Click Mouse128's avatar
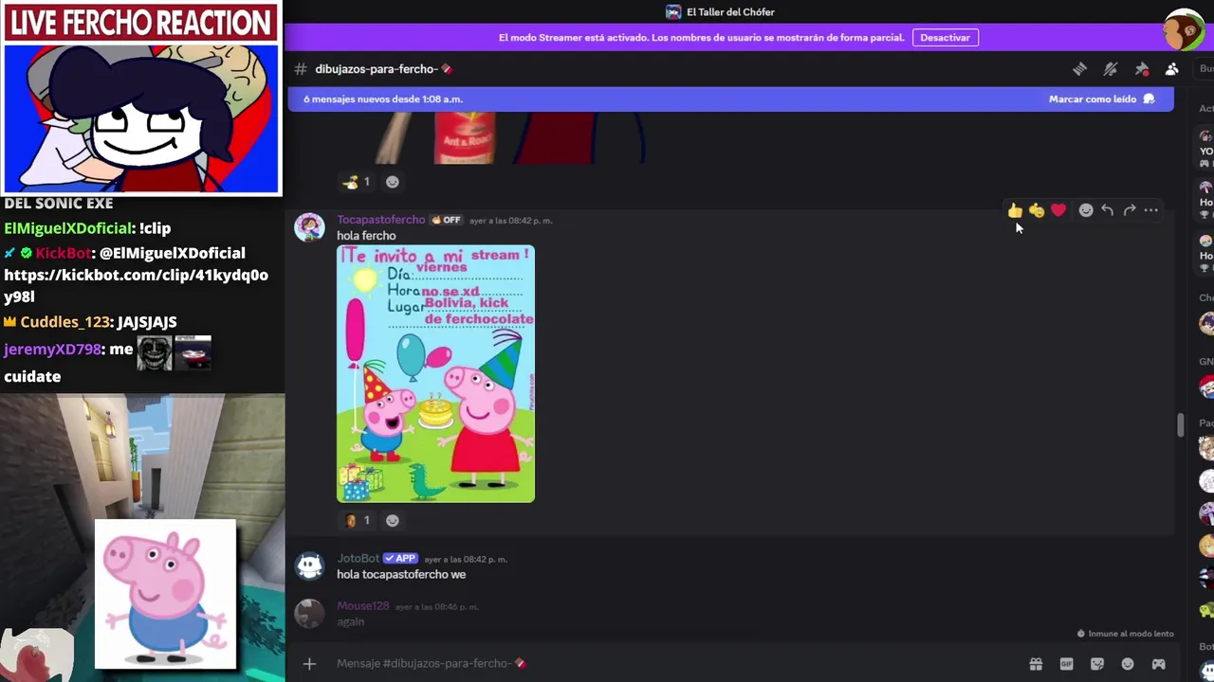 tap(309, 614)
